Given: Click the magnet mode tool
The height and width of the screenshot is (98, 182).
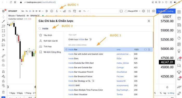Looking at the screenshot, I should tap(3, 71).
